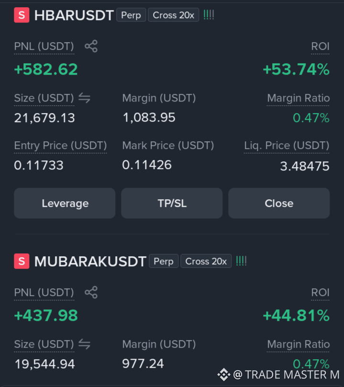This screenshot has width=344, height=387.
Task: Show the HBARUSDT Margin Ratio explanation
Action: pyautogui.click(x=298, y=98)
